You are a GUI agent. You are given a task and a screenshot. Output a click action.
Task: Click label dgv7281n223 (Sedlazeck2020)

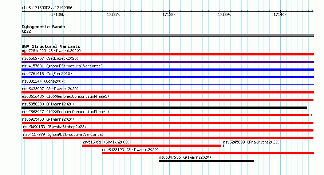[x=51, y=51]
